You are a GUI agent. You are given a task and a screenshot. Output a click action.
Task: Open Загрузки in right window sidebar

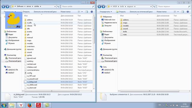coord(106,25)
